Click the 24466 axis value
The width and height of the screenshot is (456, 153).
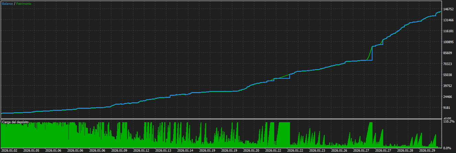point(448,97)
